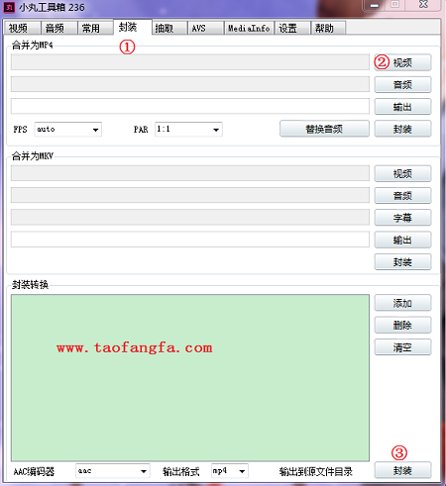
Task: Click the 删除 button
Action: tap(402, 325)
